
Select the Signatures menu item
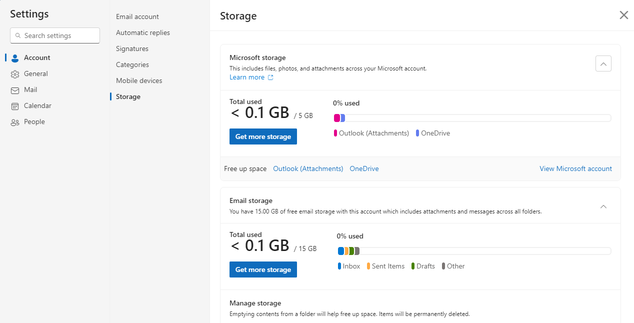click(x=132, y=48)
